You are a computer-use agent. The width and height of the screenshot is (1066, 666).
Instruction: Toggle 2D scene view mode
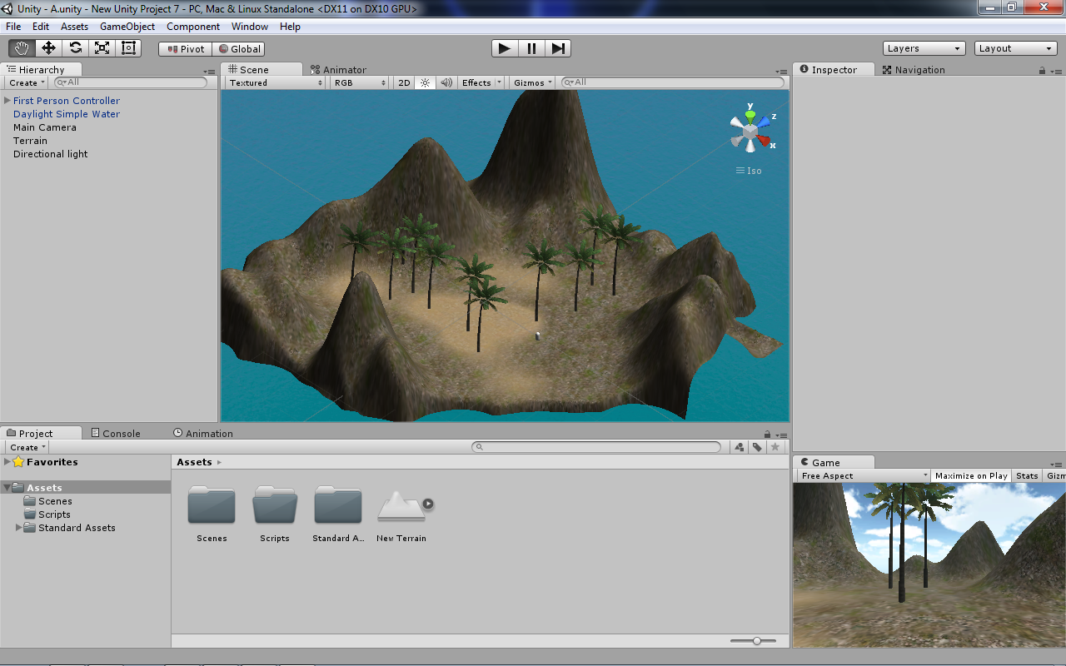403,82
